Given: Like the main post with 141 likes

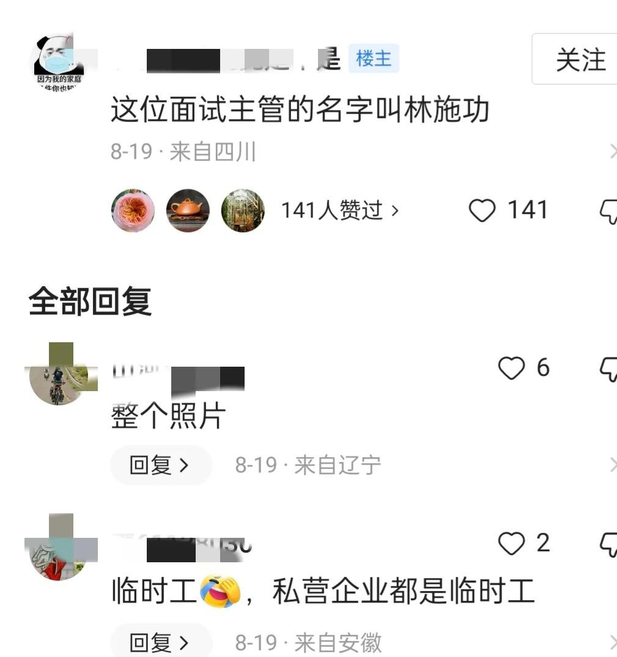Looking at the screenshot, I should [482, 210].
